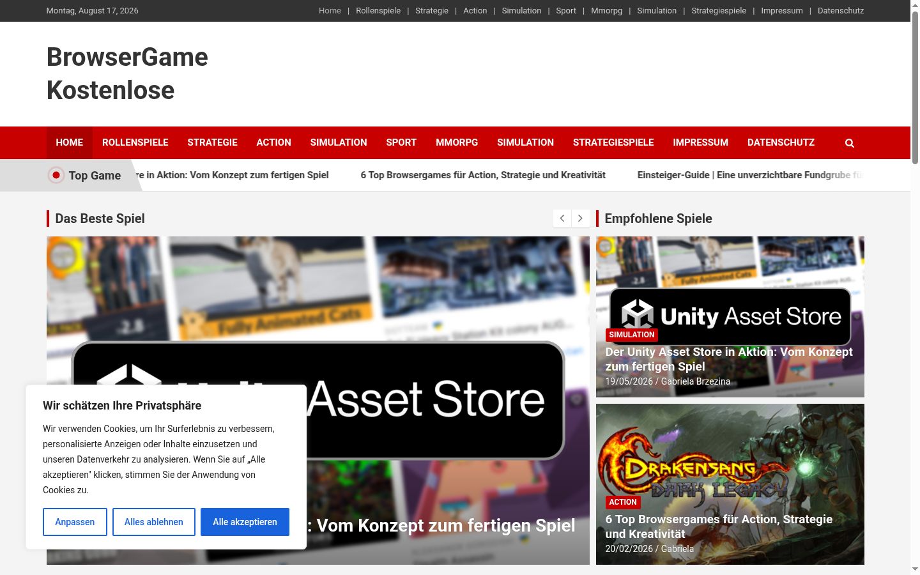
Task: Open IMPRESSUM in red menu
Action: point(700,142)
